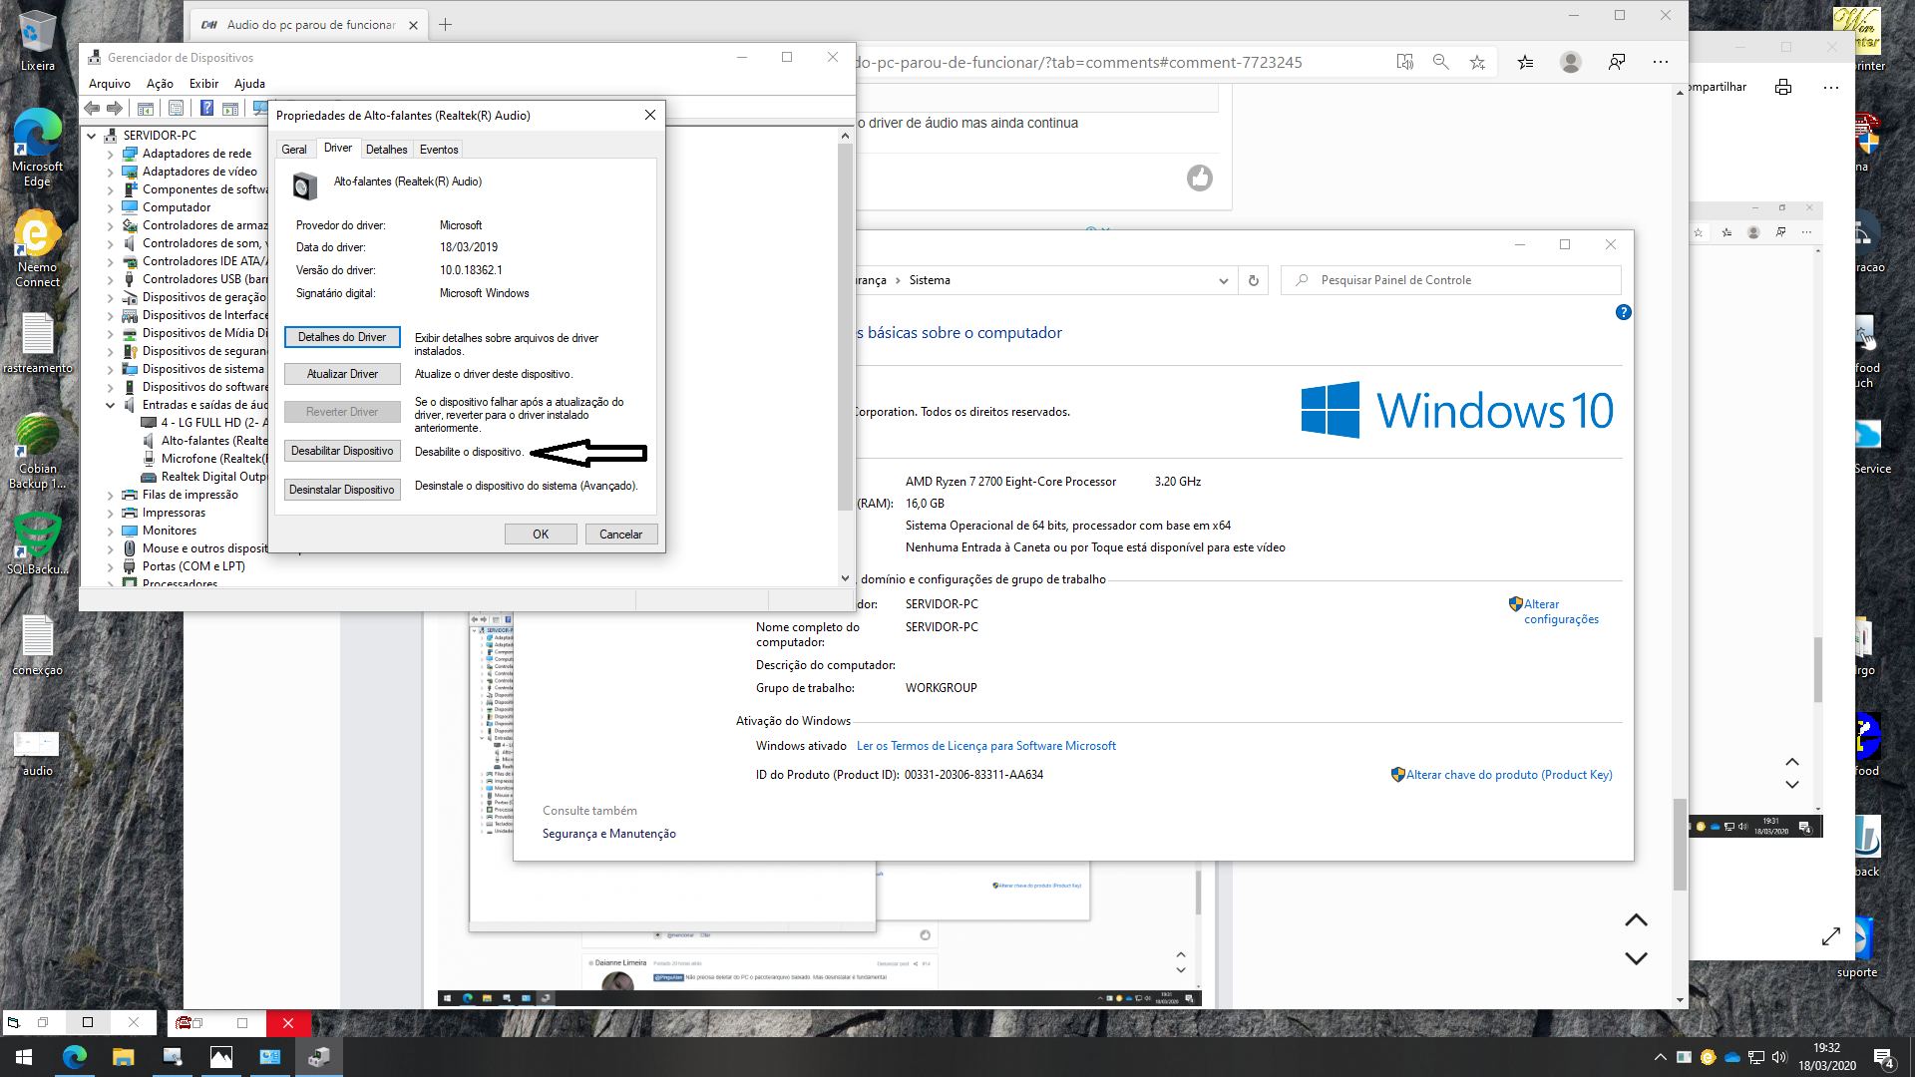Show hidden tray icons chevron
Viewport: 1915px width, 1077px height.
click(x=1660, y=1057)
